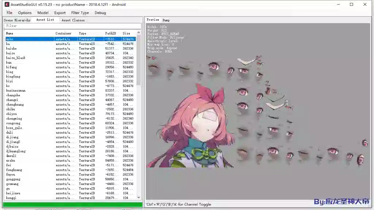Open the Options menu
Screen dimensions: 374x210
[24, 13]
